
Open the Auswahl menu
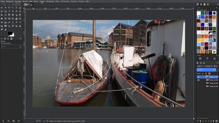coord(18,1)
